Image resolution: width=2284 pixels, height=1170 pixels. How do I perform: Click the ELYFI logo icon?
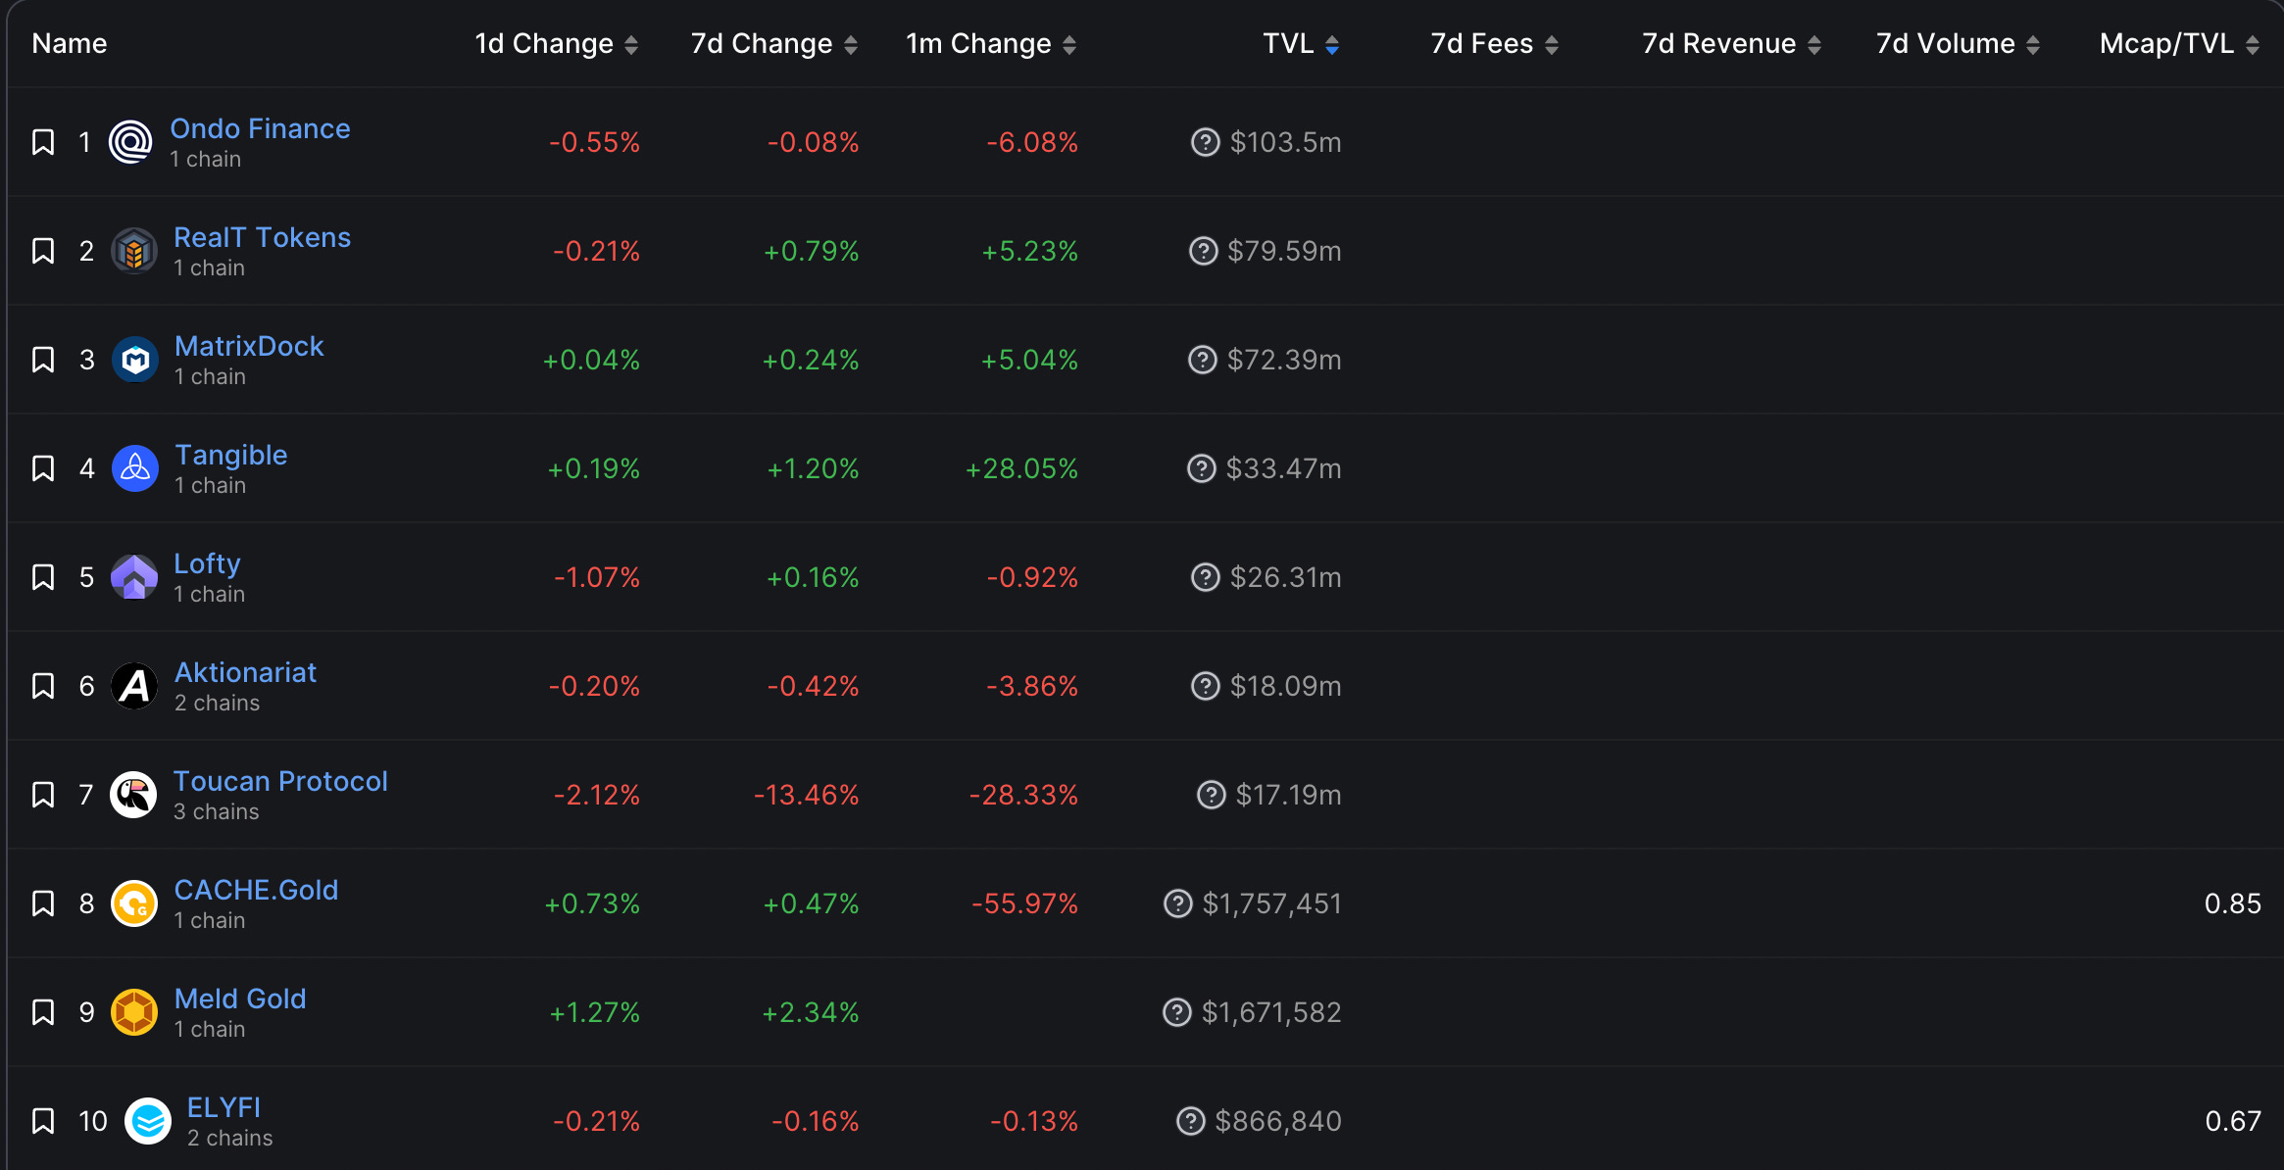click(x=148, y=1121)
